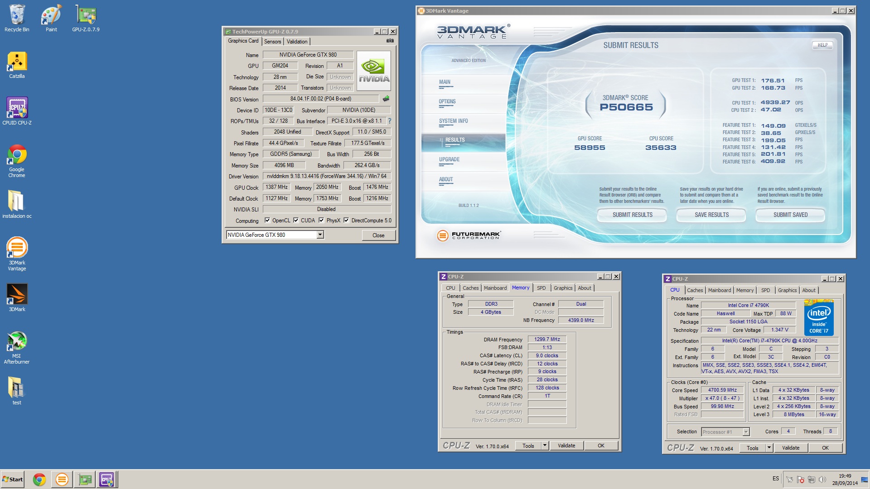Click the NVIDIA logo in GPU-Z
Viewport: 870px width, 489px height.
pyautogui.click(x=374, y=71)
